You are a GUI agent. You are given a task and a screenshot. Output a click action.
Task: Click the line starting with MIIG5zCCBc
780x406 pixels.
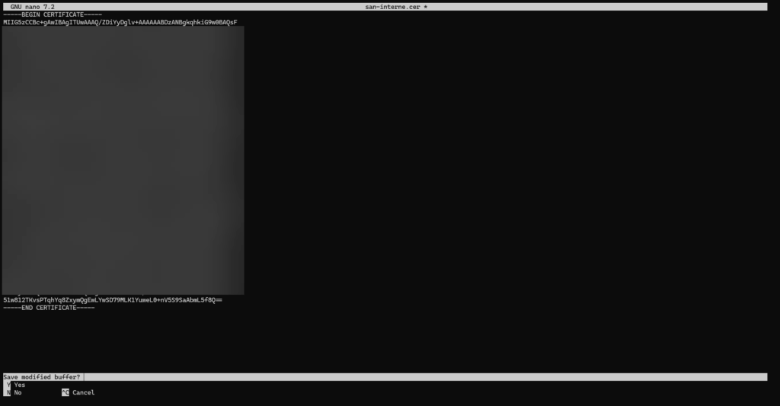tap(120, 22)
